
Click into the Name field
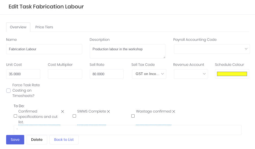tap(44, 49)
